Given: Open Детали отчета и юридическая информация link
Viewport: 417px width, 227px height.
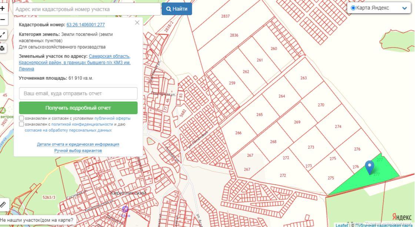Looking at the screenshot, I should (78, 144).
